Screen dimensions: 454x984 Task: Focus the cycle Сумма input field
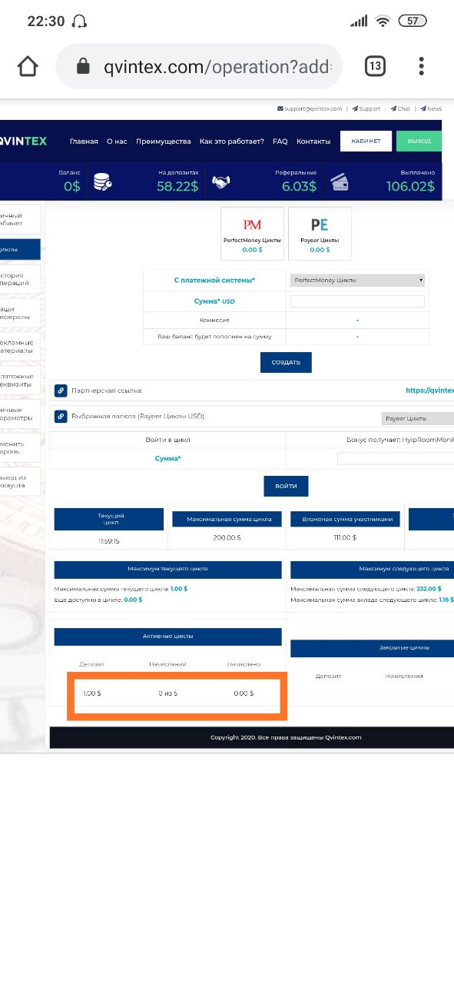click(396, 458)
